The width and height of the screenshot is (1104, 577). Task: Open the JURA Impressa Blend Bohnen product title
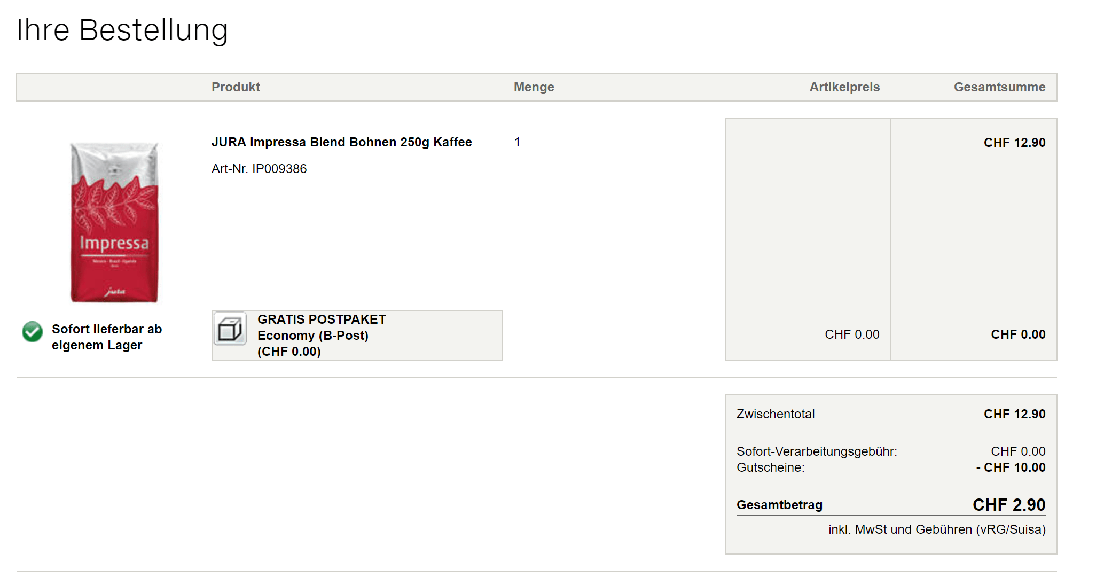tap(341, 142)
